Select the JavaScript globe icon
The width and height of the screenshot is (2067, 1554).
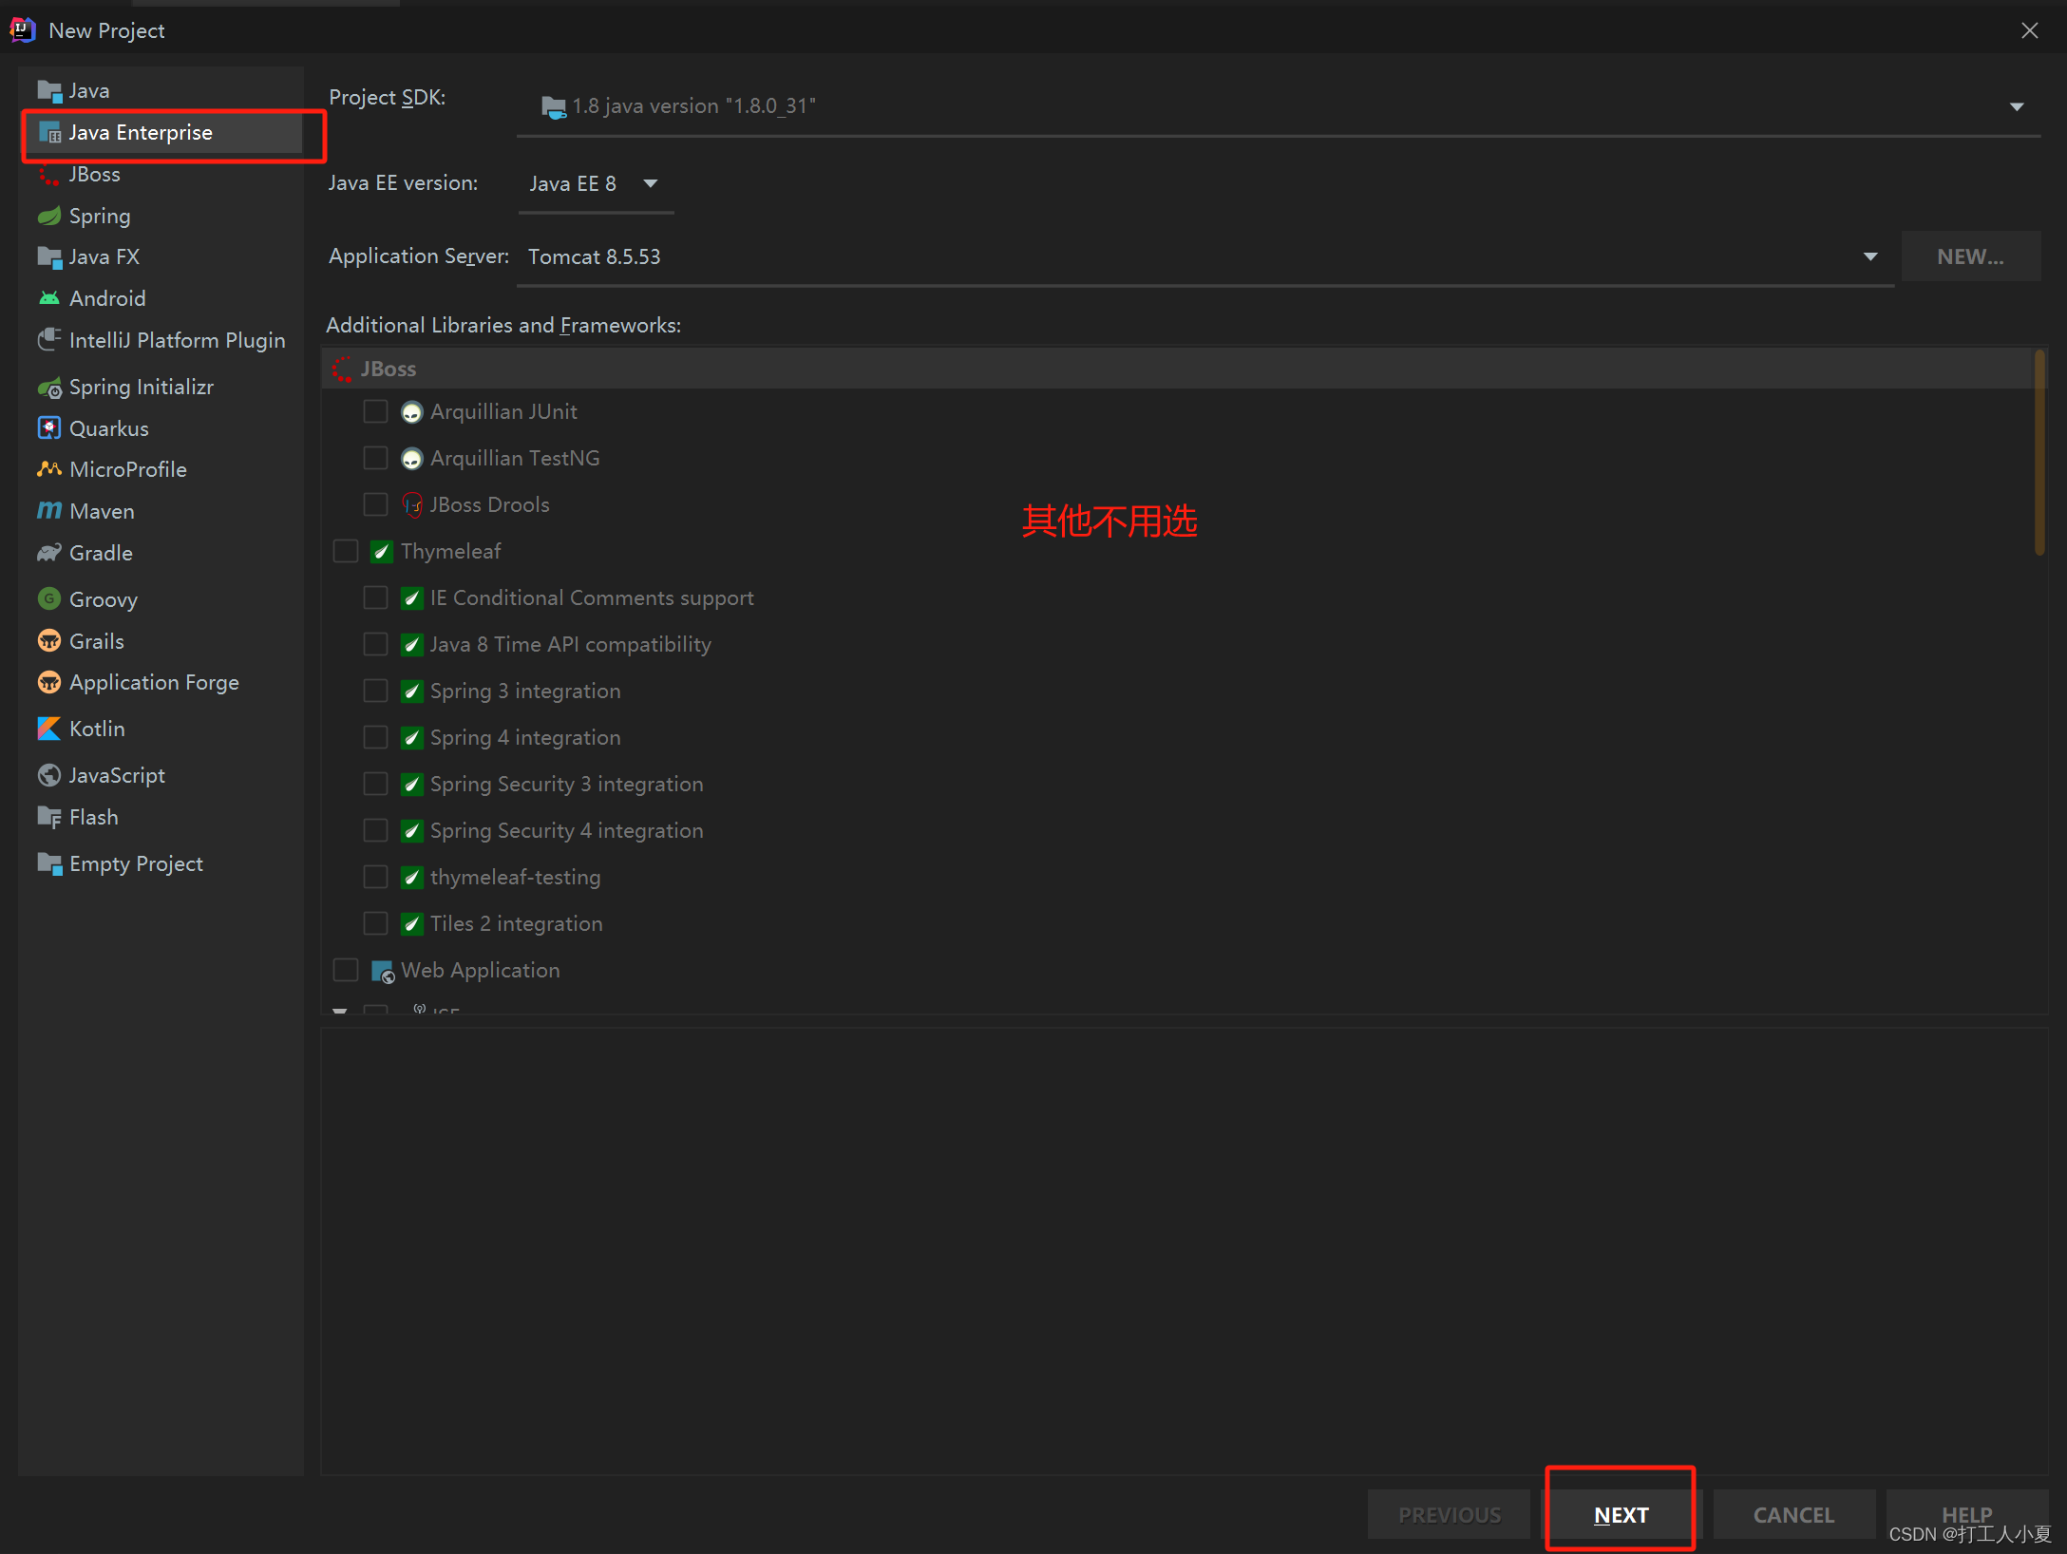(x=48, y=775)
